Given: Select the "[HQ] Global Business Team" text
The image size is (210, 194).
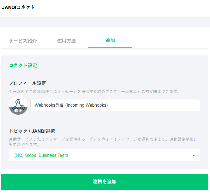Looking at the screenshot, I should click(x=41, y=155).
